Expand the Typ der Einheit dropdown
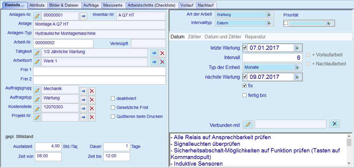This screenshot has height=168, width=354. [297, 67]
